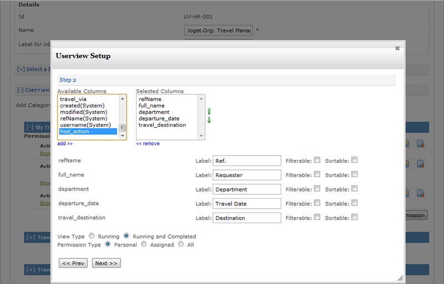Viewport: 444px width, 284px height.
Task: Check Filterable for departure_date
Action: [x=317, y=203]
